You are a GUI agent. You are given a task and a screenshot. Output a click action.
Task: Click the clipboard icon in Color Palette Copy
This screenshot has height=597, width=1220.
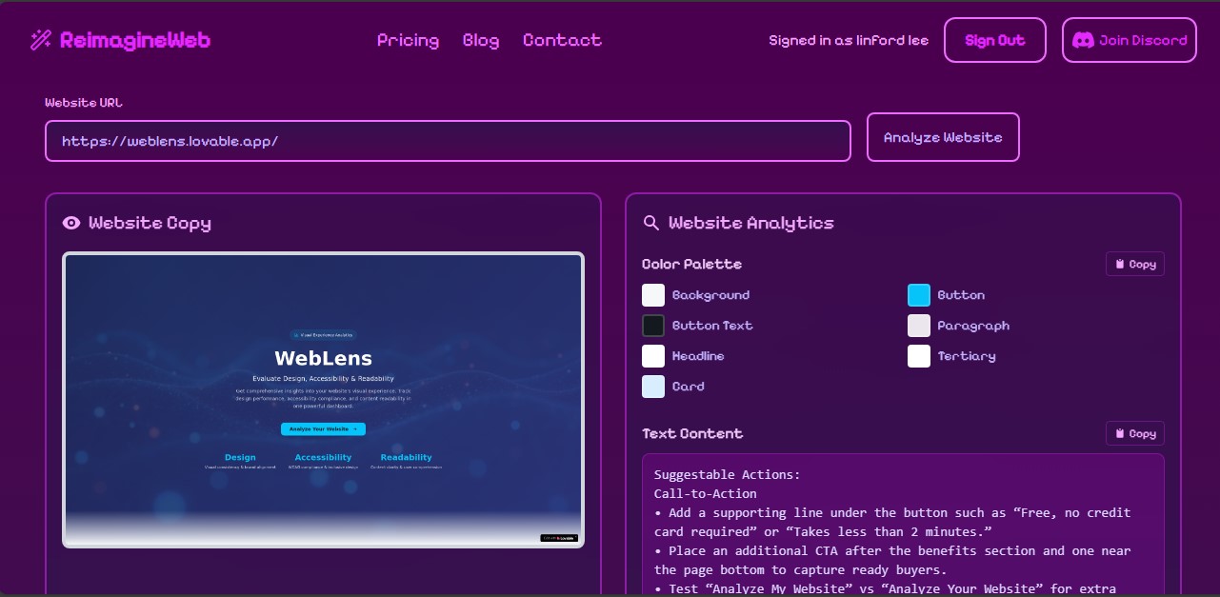tap(1120, 265)
